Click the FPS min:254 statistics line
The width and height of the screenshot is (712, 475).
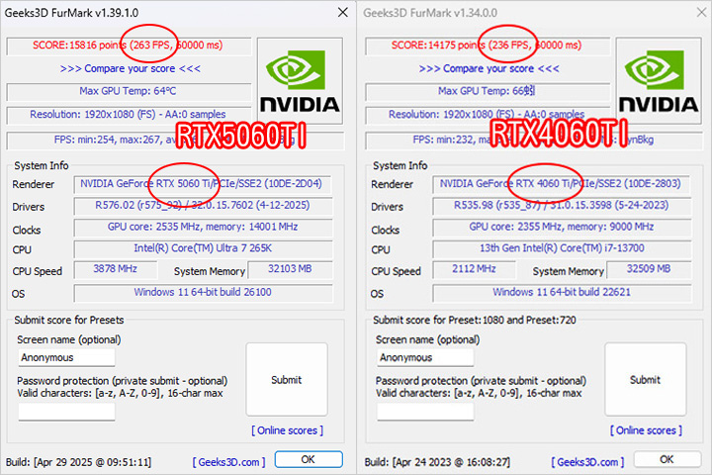tap(175, 140)
